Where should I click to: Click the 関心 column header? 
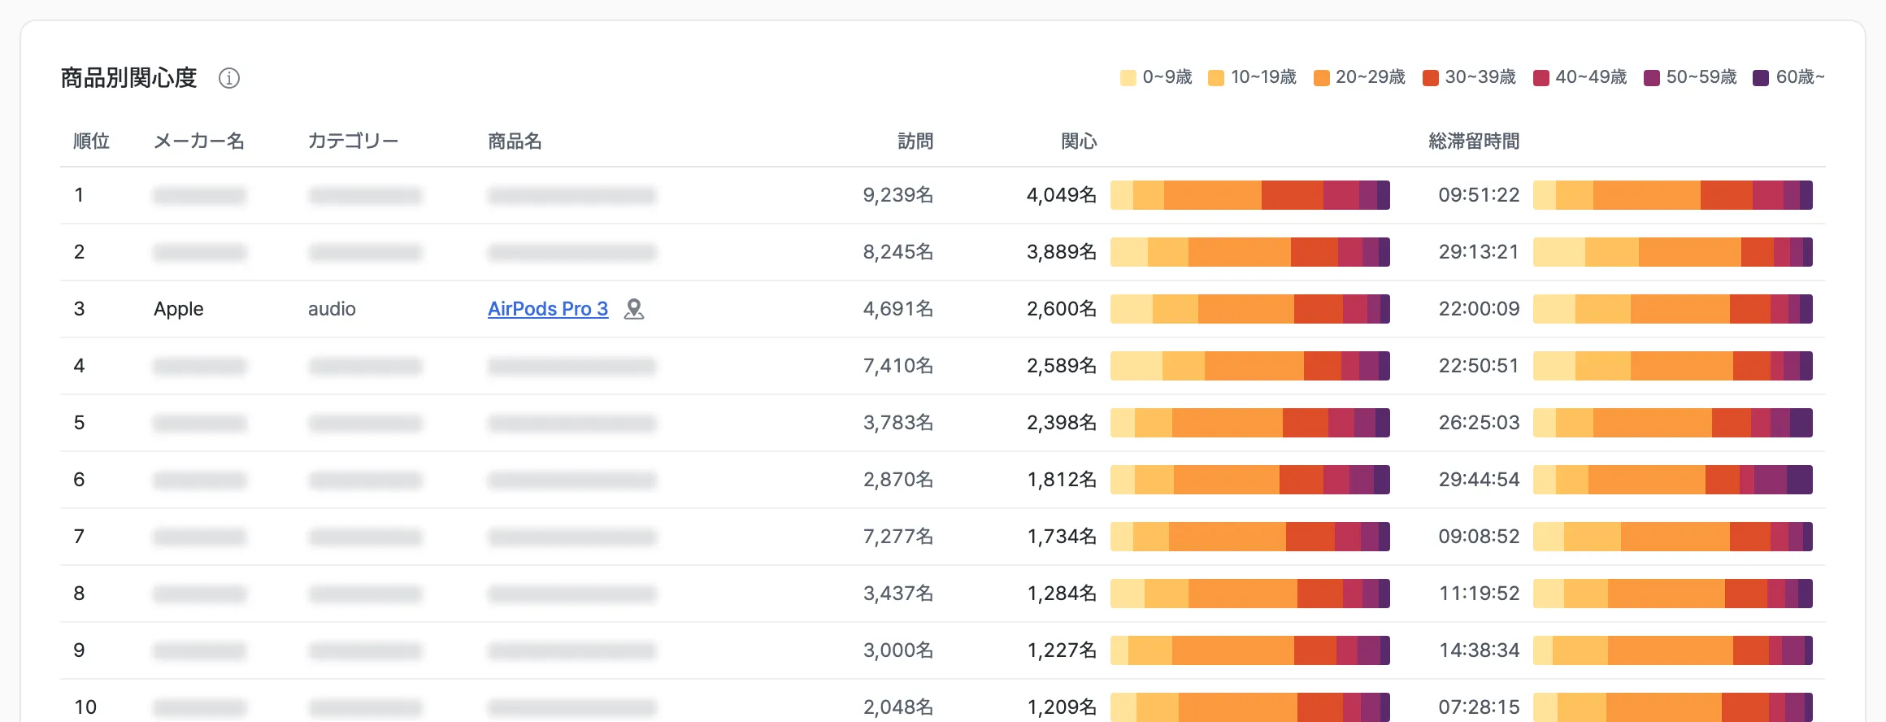[x=1079, y=141]
